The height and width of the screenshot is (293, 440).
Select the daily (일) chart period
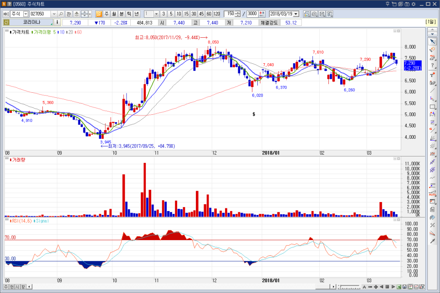pyautogui.click(x=99, y=14)
